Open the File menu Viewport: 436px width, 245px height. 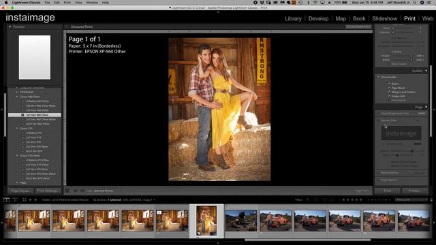[47, 3]
